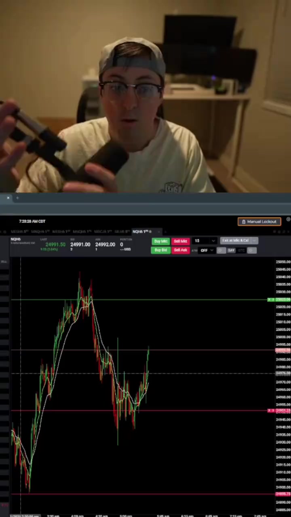Click the green order marker on price scale
Viewport: 291px width, 517px height.
[279, 300]
